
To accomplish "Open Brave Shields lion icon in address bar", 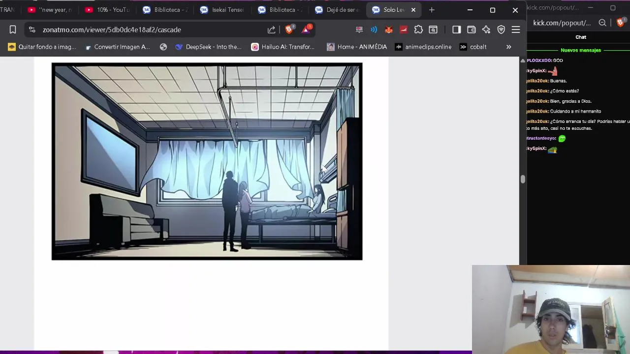I will [x=289, y=29].
